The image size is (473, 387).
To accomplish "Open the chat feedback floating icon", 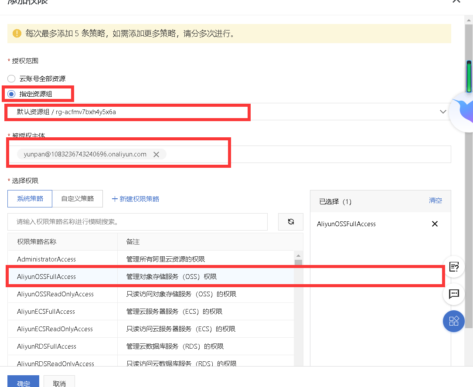I will point(454,294).
